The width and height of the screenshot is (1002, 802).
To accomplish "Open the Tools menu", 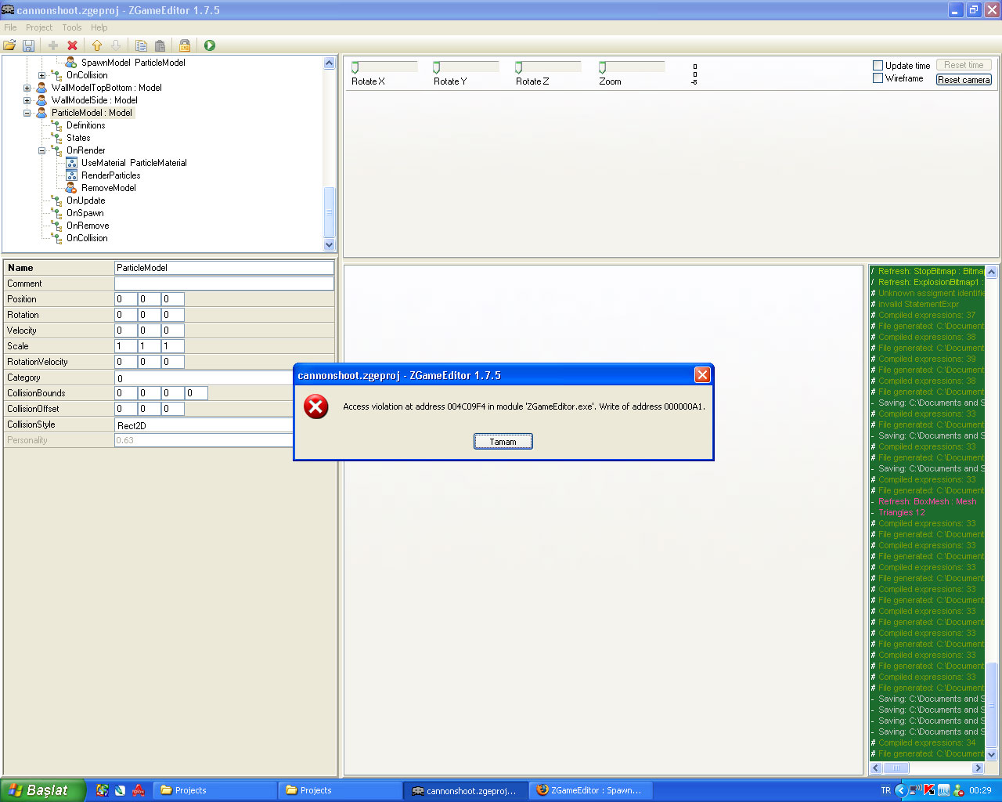I will pos(72,27).
